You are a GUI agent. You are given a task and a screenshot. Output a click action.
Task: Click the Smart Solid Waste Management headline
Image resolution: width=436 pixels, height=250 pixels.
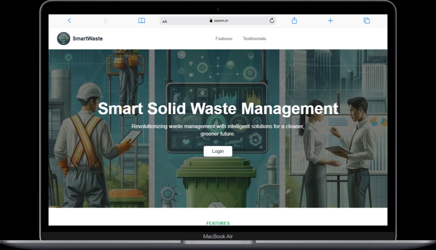218,108
